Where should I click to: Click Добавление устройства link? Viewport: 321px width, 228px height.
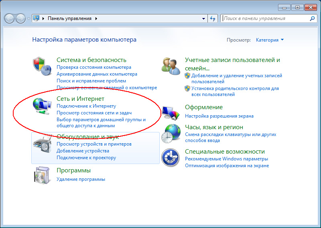tap(83, 151)
